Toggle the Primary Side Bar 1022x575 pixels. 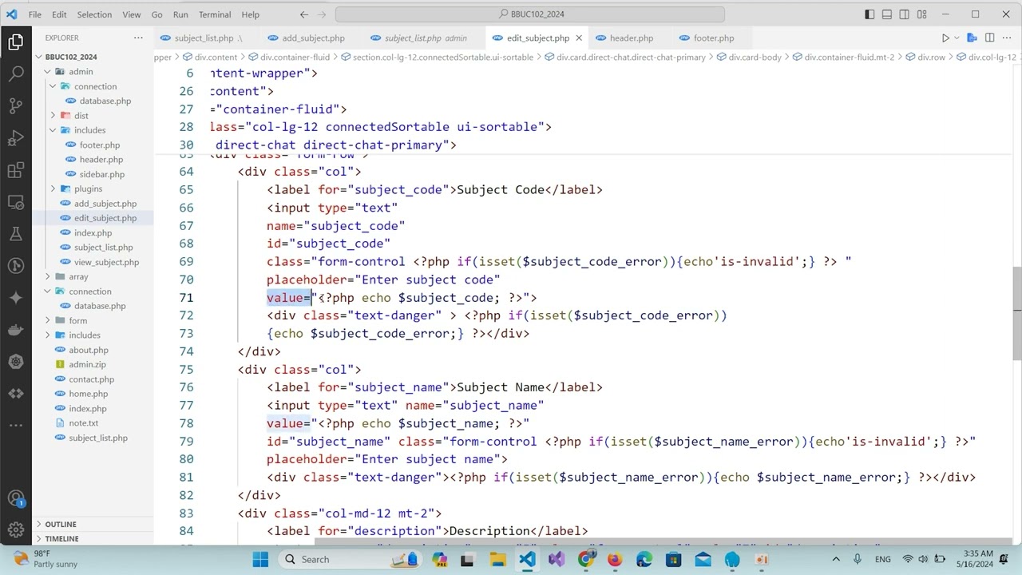[x=869, y=14]
